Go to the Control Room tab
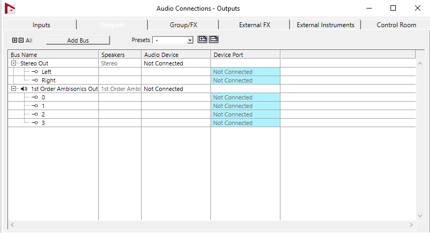The width and height of the screenshot is (430, 233). (396, 25)
